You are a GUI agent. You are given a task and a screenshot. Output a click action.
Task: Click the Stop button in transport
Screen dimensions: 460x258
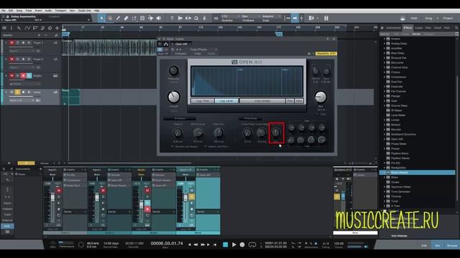click(225, 244)
